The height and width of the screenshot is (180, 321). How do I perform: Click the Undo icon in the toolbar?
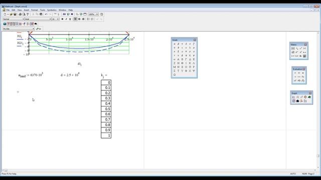[x=46, y=14]
